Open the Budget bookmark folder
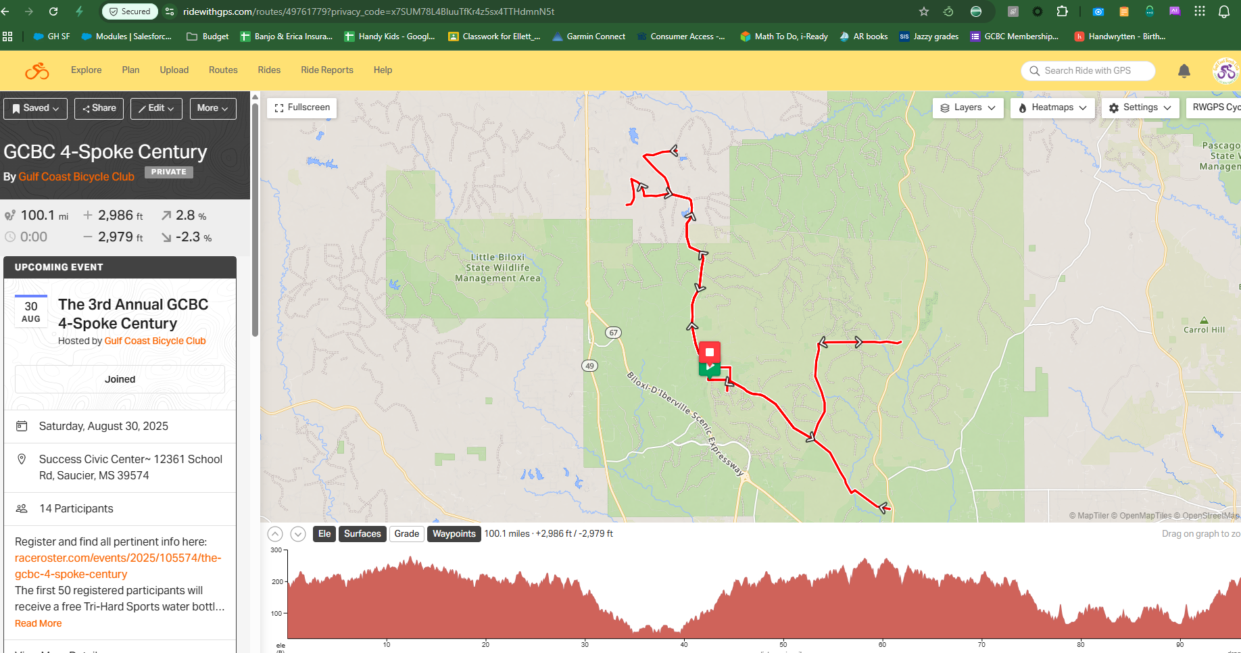Image resolution: width=1241 pixels, height=653 pixels. click(x=208, y=37)
